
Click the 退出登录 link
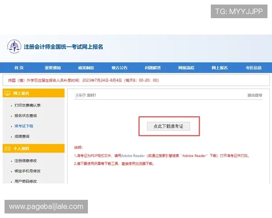click(x=255, y=95)
